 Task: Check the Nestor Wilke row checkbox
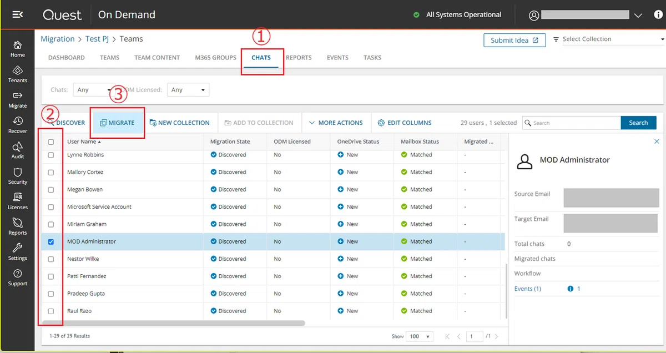click(51, 259)
